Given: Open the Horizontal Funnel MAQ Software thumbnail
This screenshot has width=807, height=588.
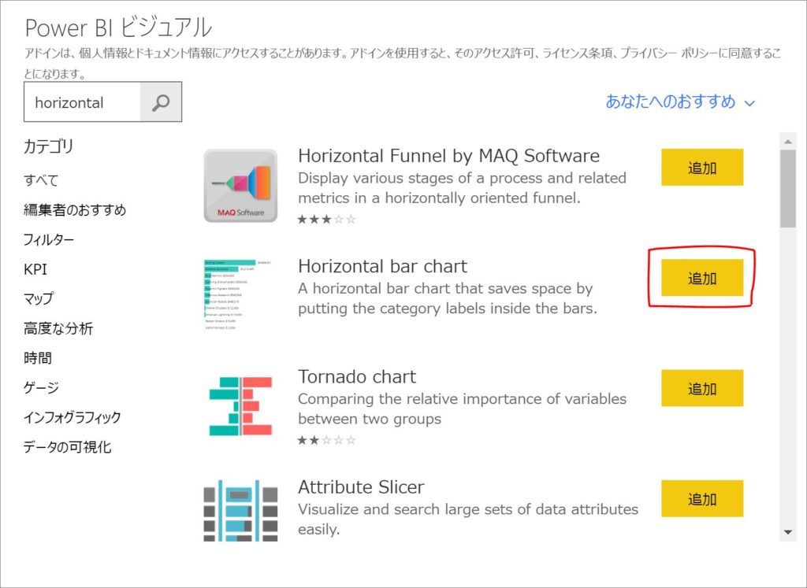Looking at the screenshot, I should (x=240, y=186).
